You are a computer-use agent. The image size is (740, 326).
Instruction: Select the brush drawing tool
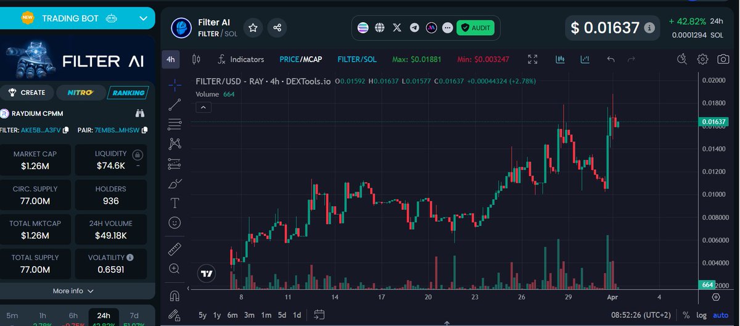click(x=175, y=183)
